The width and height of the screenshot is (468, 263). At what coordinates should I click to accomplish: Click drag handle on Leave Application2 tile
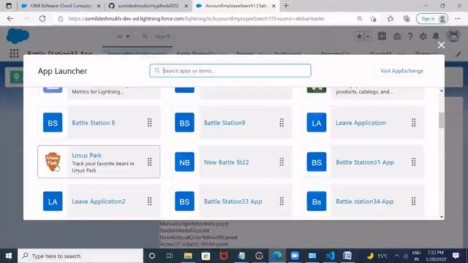(149, 202)
